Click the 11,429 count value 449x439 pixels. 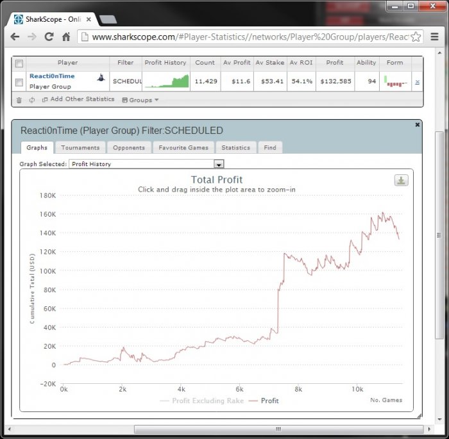206,81
